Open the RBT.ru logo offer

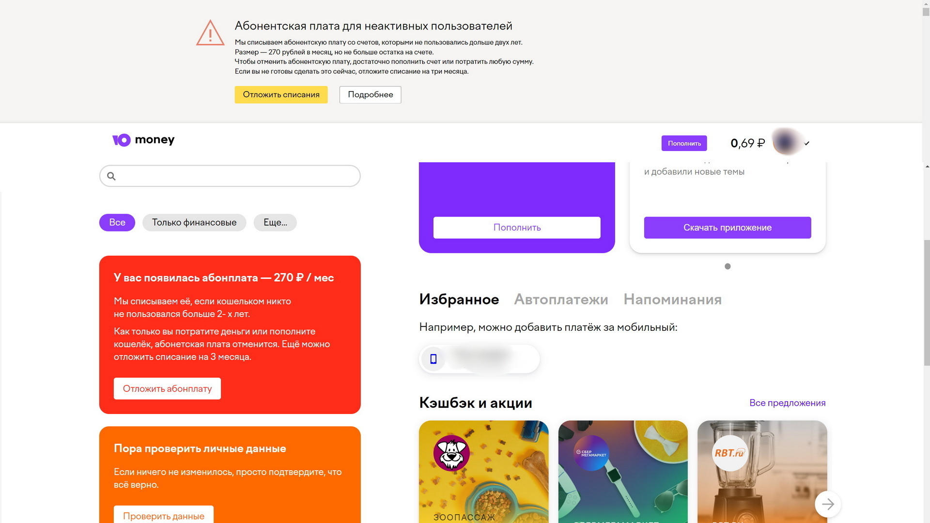click(x=730, y=453)
